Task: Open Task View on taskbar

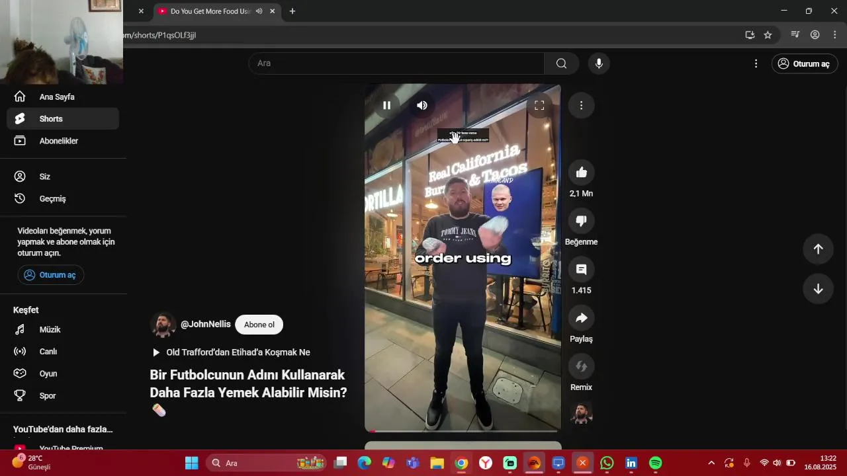Action: (x=340, y=463)
